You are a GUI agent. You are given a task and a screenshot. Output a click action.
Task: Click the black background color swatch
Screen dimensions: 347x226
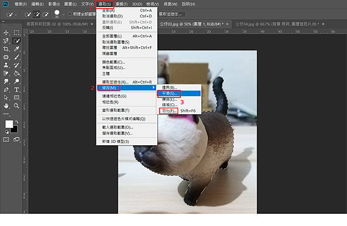(15, 130)
